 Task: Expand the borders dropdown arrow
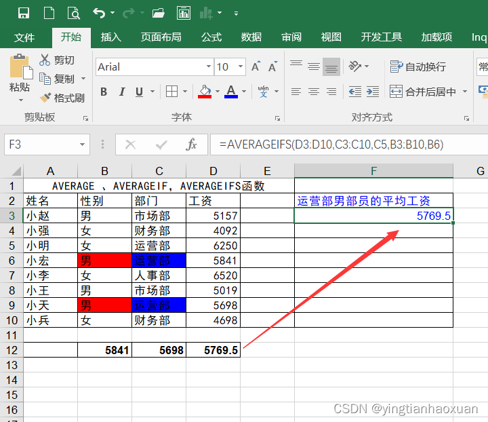(185, 92)
